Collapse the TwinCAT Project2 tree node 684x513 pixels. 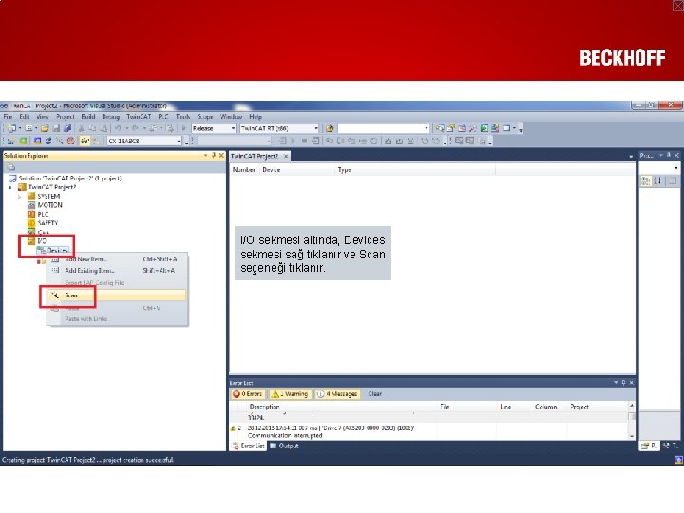pyautogui.click(x=10, y=187)
